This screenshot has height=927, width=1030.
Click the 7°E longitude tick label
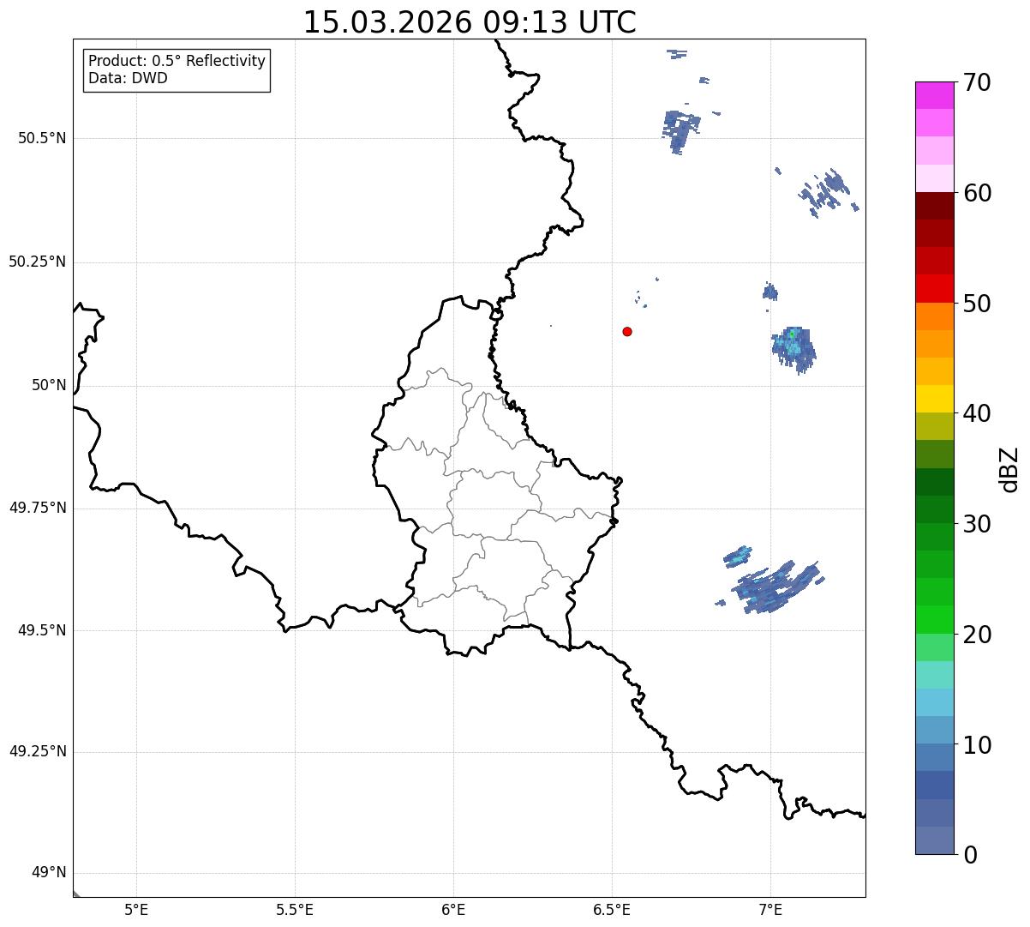(x=770, y=910)
